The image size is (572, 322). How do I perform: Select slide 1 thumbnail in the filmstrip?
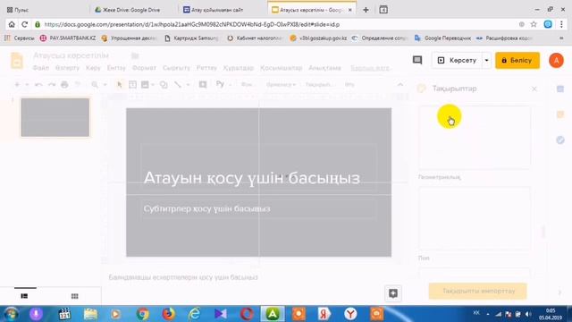(55, 117)
